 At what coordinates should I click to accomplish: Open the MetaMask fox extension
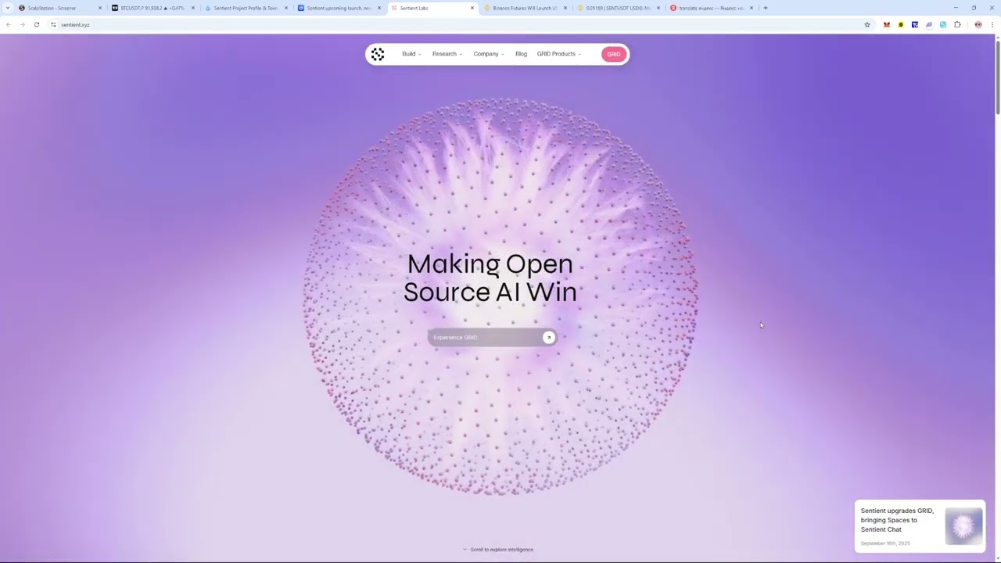tap(887, 24)
